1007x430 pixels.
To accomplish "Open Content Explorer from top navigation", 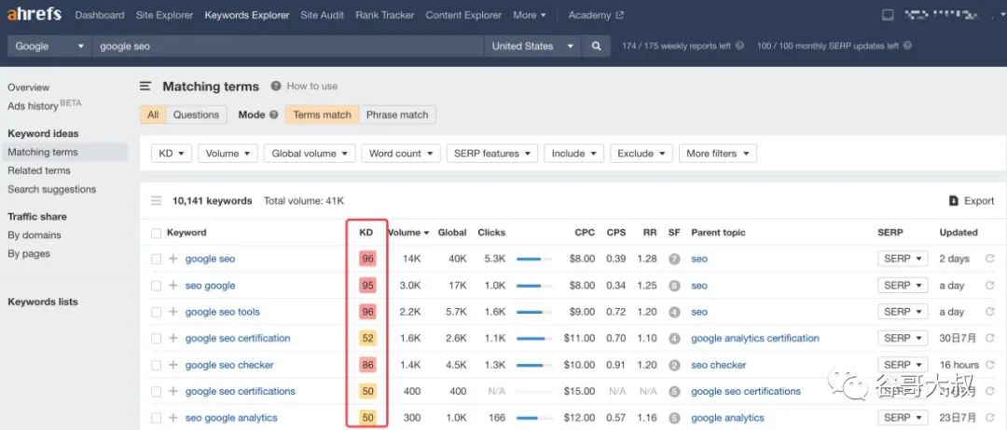I will [463, 15].
